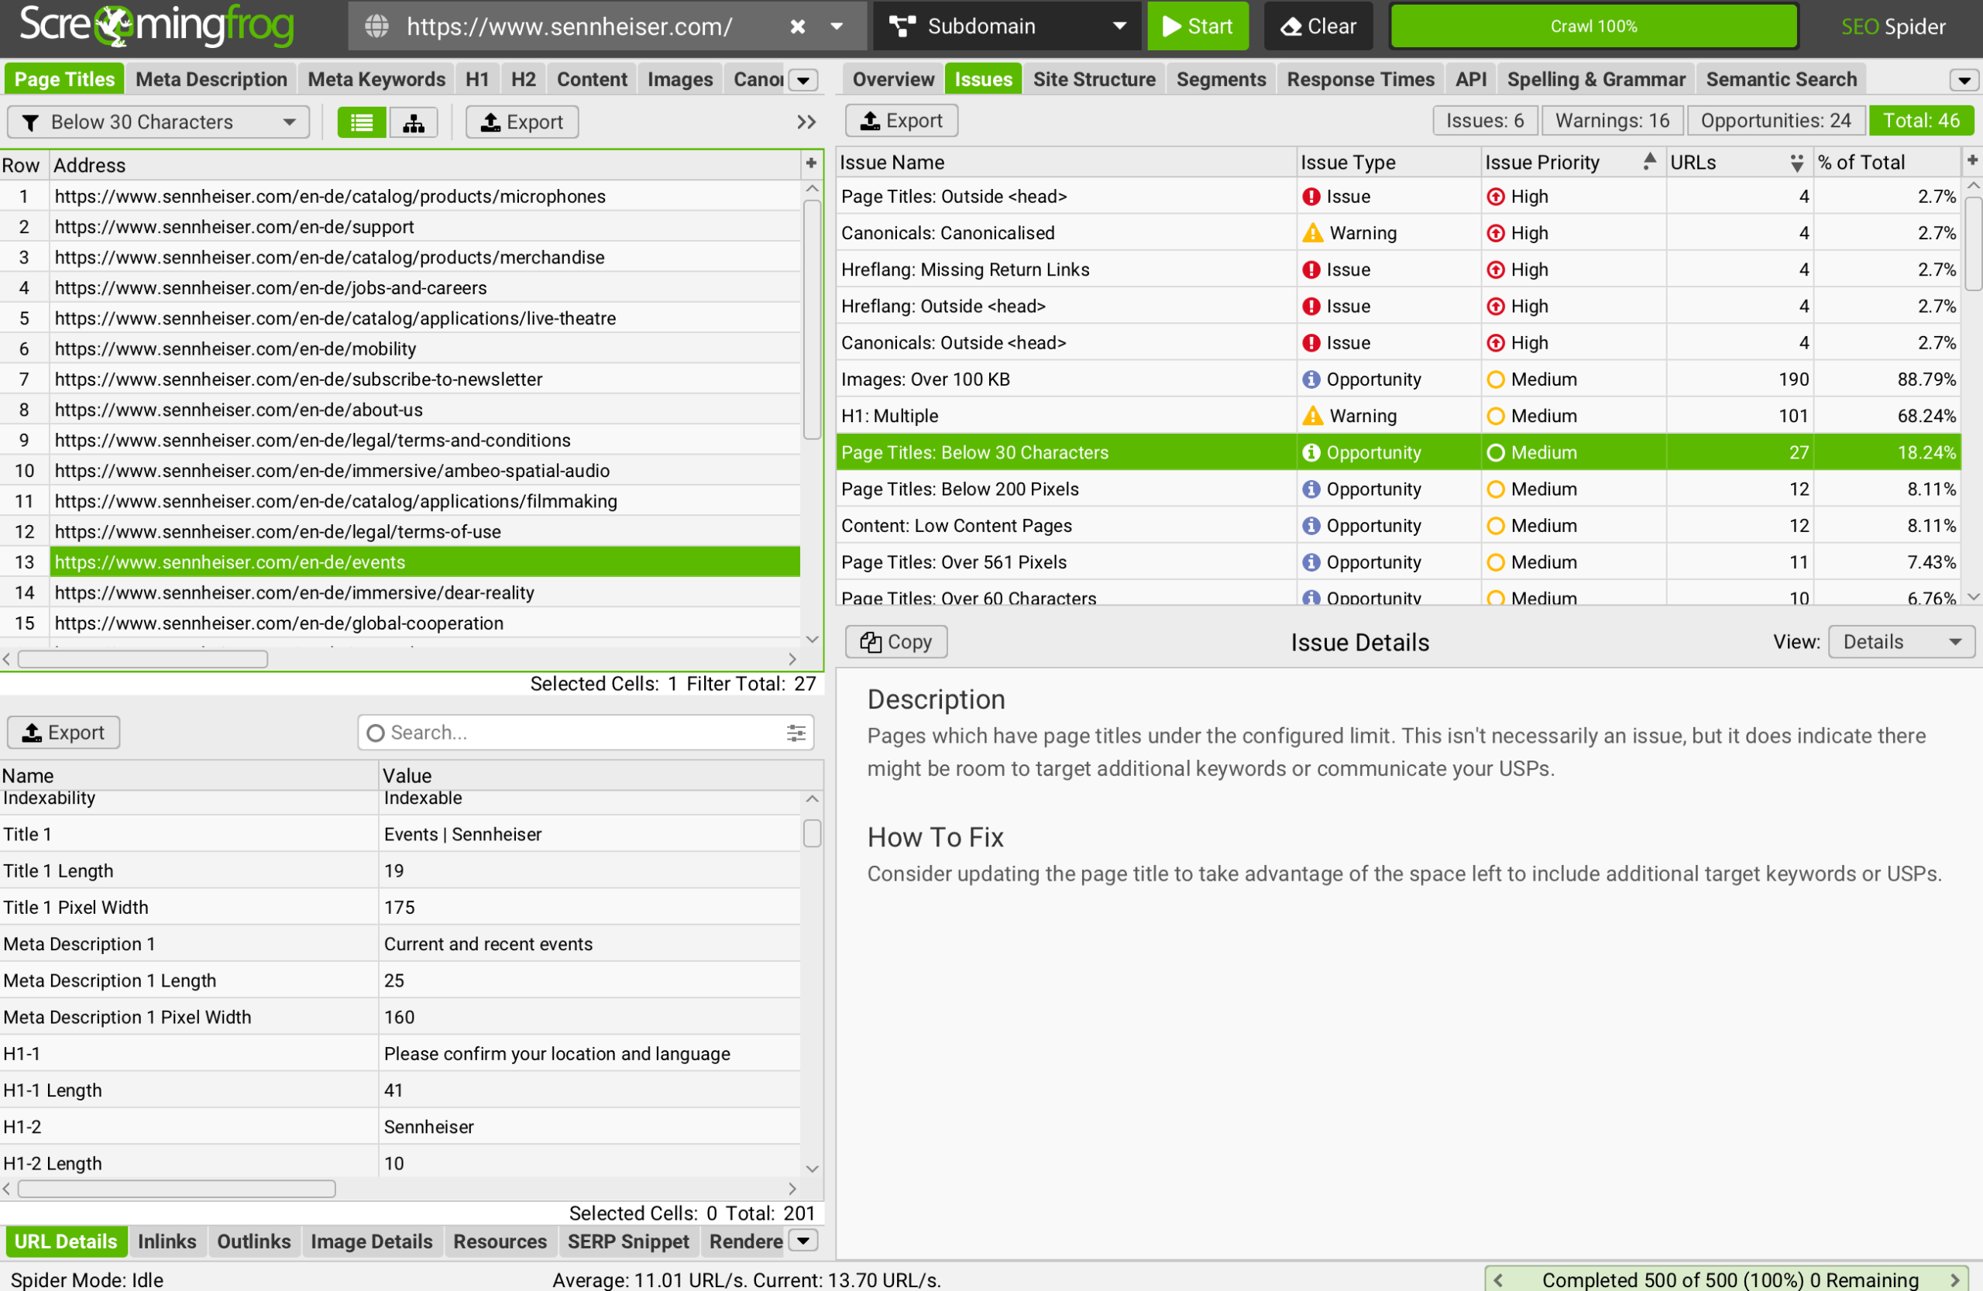Select the list view icon
The image size is (1983, 1291).
361,122
